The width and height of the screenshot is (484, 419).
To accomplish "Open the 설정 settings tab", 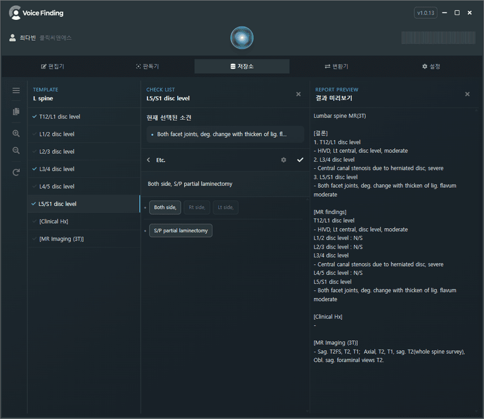I will (431, 67).
